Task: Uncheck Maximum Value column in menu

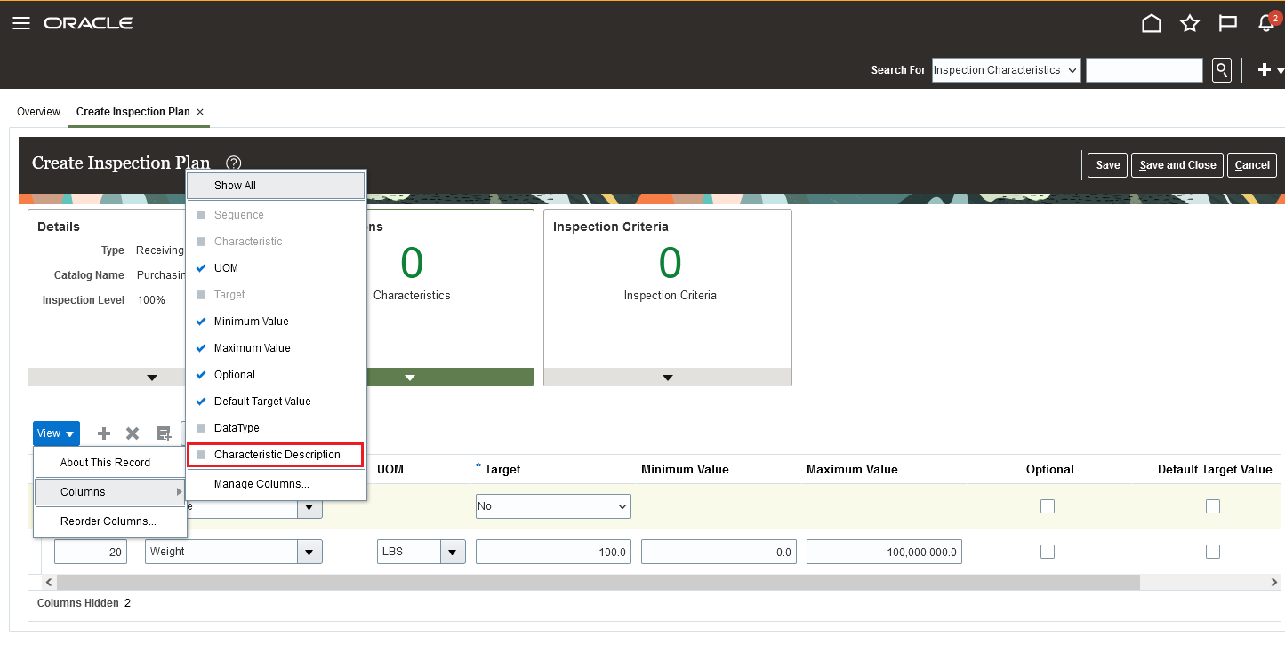Action: [x=276, y=348]
